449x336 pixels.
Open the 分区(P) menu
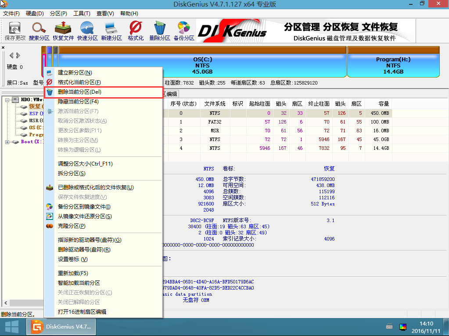coord(58,14)
